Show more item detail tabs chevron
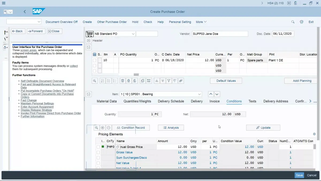 (310, 101)
